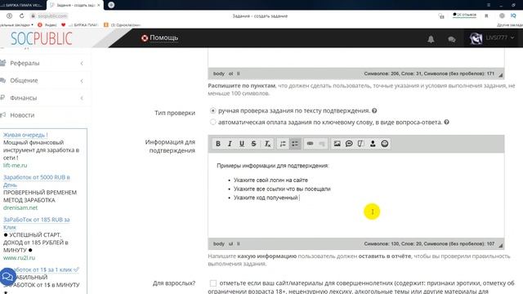
Task: Reload the page in browser
Action: tap(22, 16)
